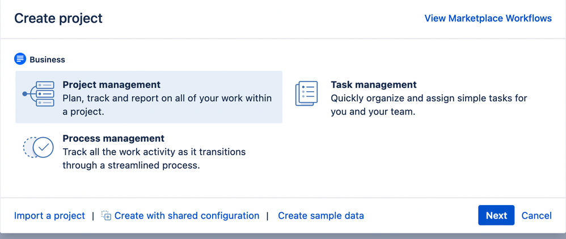Image resolution: width=566 pixels, height=239 pixels.
Task: Click the Business category label
Action: 47,59
